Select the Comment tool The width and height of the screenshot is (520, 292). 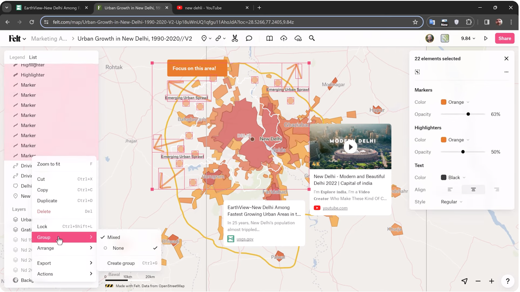coord(249,38)
